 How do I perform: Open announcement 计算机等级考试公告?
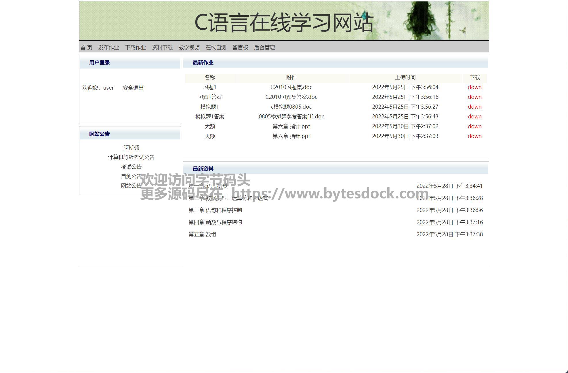pyautogui.click(x=131, y=157)
